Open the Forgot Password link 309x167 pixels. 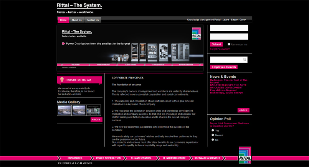pos(220,49)
